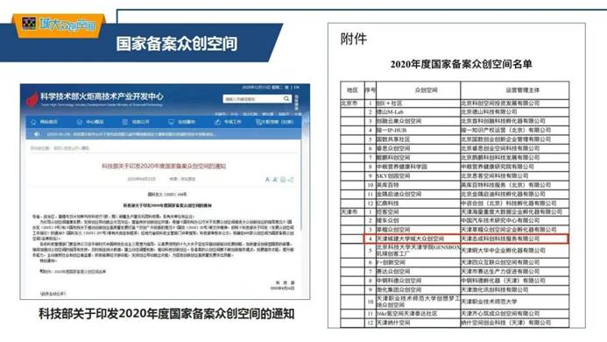Screen dimensions: 607x342
Task: Click the home icon in the blue navigation bar
Action: point(33,122)
